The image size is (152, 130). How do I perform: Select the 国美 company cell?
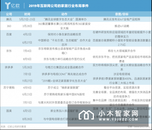pyautogui.click(x=9, y=111)
